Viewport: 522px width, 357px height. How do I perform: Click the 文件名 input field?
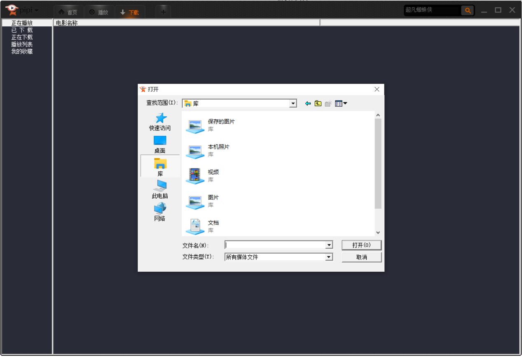pos(275,245)
